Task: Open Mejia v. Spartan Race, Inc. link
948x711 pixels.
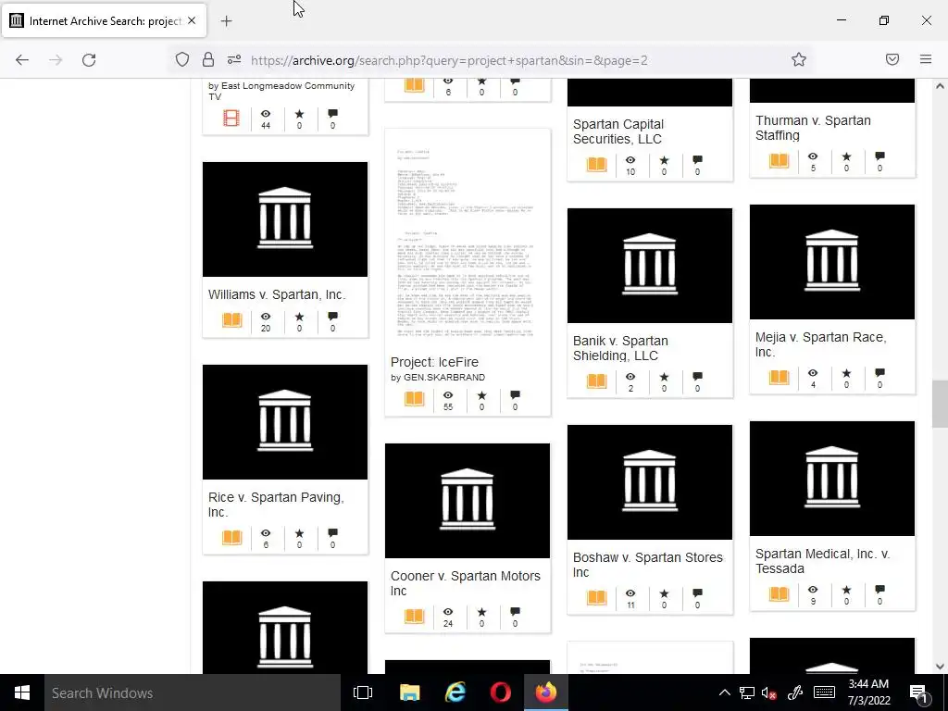Action: click(820, 344)
